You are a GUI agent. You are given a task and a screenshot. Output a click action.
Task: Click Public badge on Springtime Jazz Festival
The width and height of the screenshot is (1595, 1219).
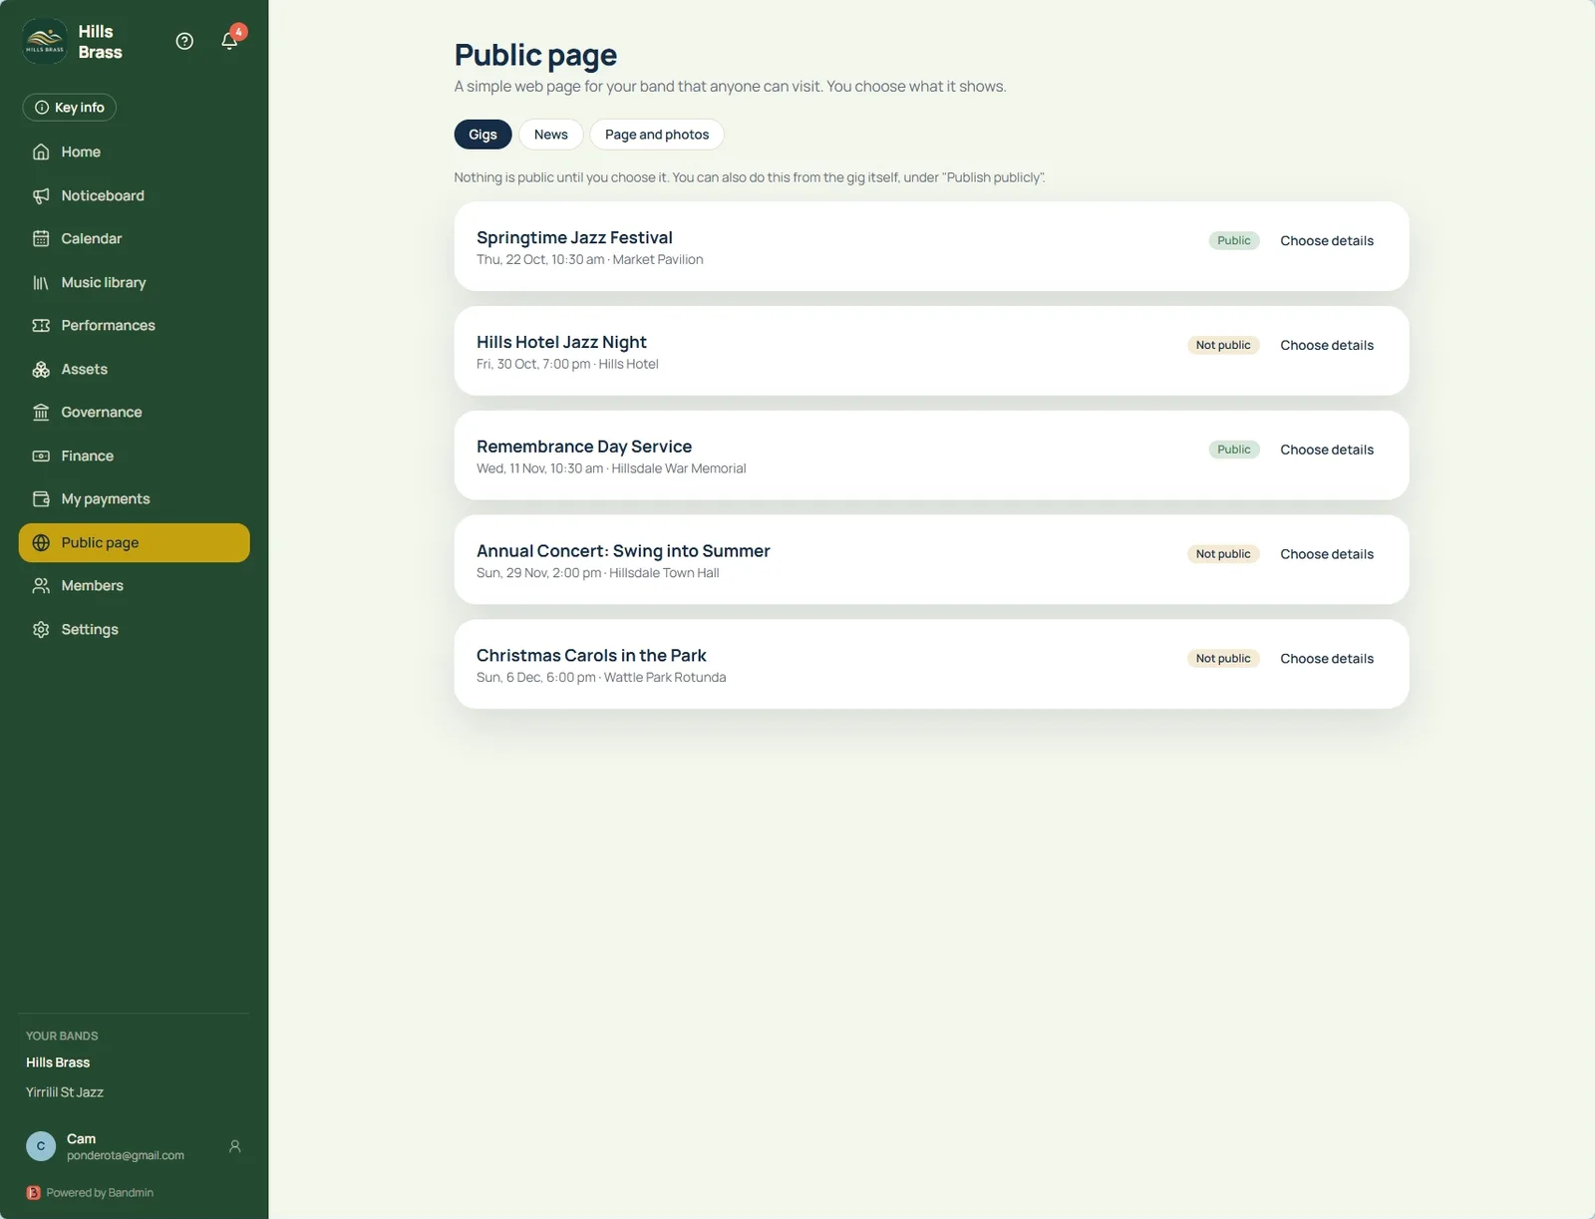[x=1234, y=240]
